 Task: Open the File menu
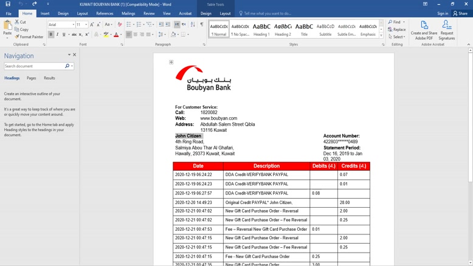pos(9,13)
